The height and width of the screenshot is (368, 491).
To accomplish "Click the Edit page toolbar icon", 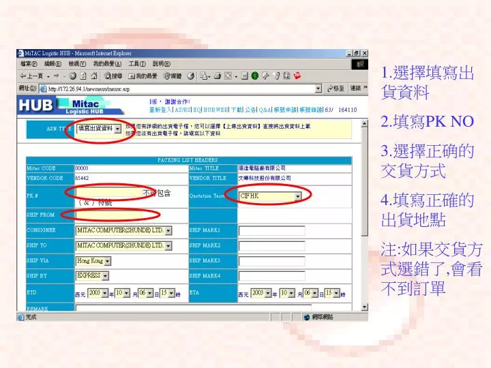I will click(228, 76).
